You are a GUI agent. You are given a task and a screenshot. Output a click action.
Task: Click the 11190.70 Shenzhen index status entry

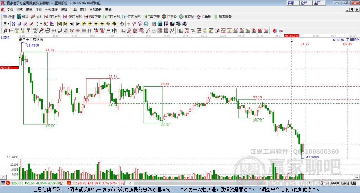pyautogui.click(x=96, y=183)
